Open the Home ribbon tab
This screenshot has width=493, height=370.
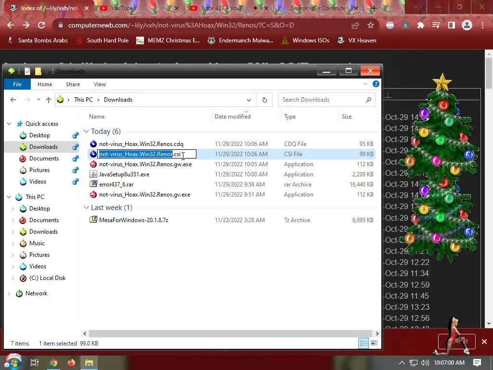coord(45,84)
